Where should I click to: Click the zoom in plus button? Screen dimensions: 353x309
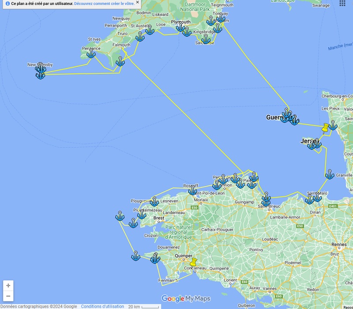point(8,286)
